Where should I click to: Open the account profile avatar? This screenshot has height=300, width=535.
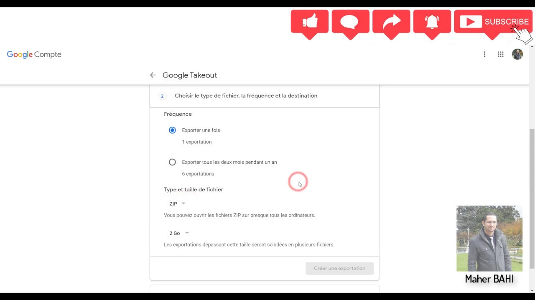pyautogui.click(x=517, y=54)
